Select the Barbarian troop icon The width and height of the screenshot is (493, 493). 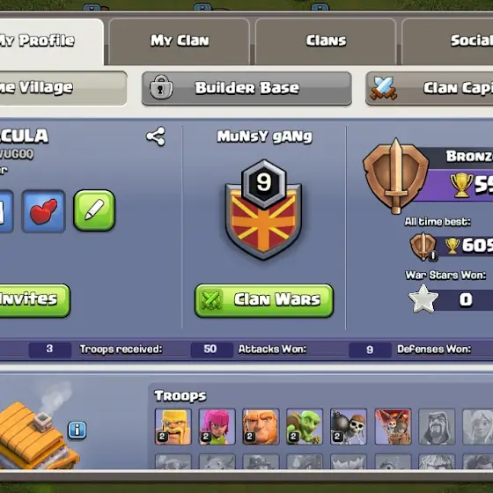(x=173, y=427)
